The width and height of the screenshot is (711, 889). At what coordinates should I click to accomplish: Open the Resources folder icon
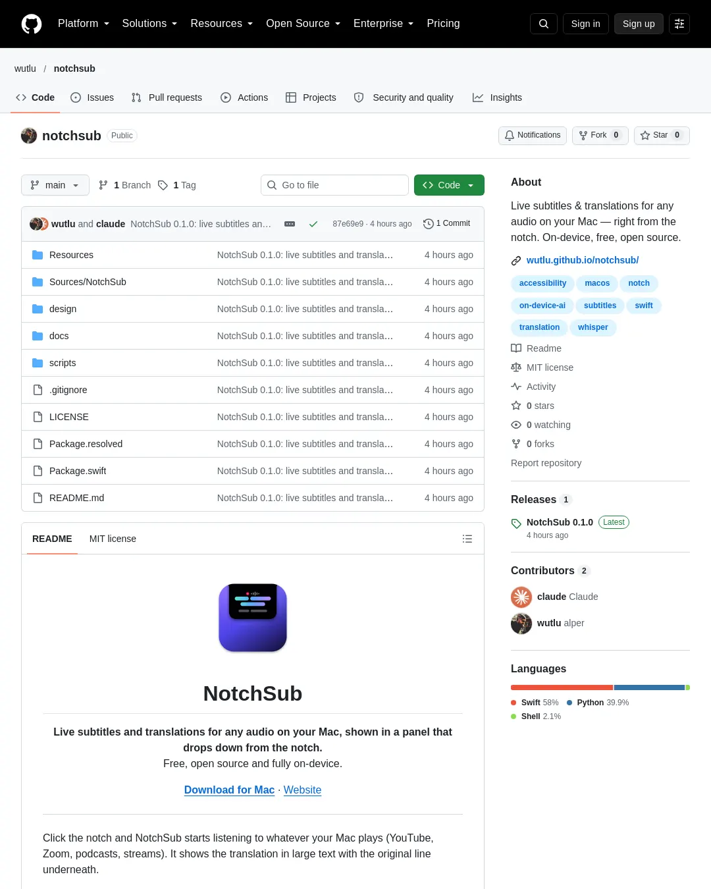pyautogui.click(x=38, y=255)
